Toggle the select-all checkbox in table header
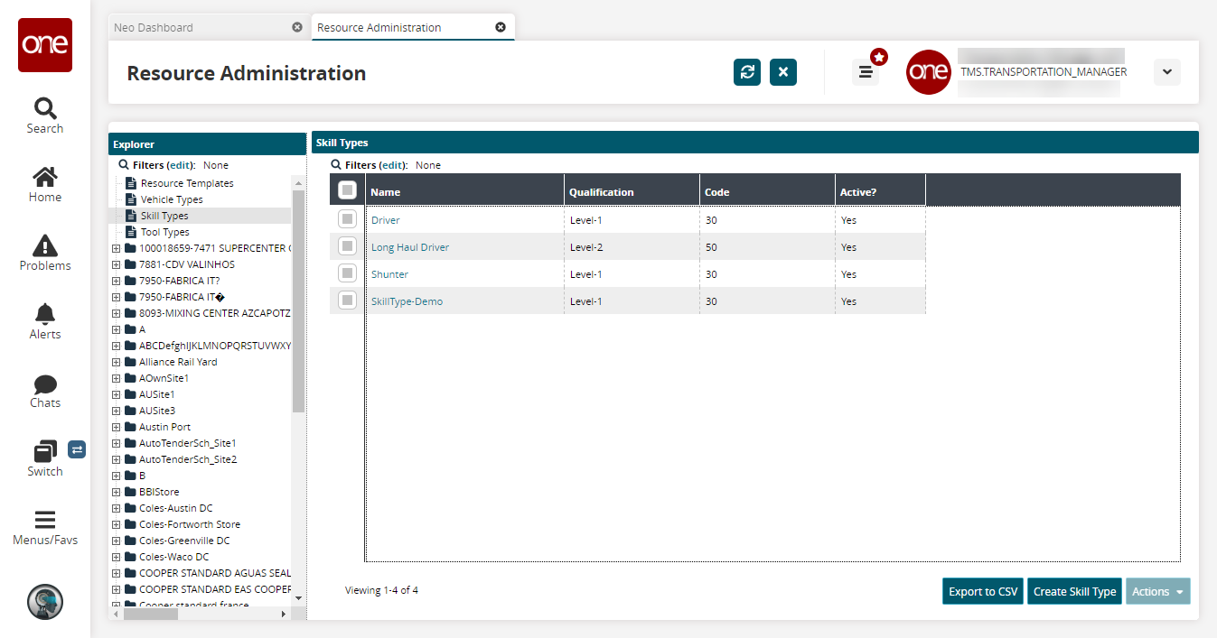Viewport: 1217px width, 638px height. tap(347, 190)
